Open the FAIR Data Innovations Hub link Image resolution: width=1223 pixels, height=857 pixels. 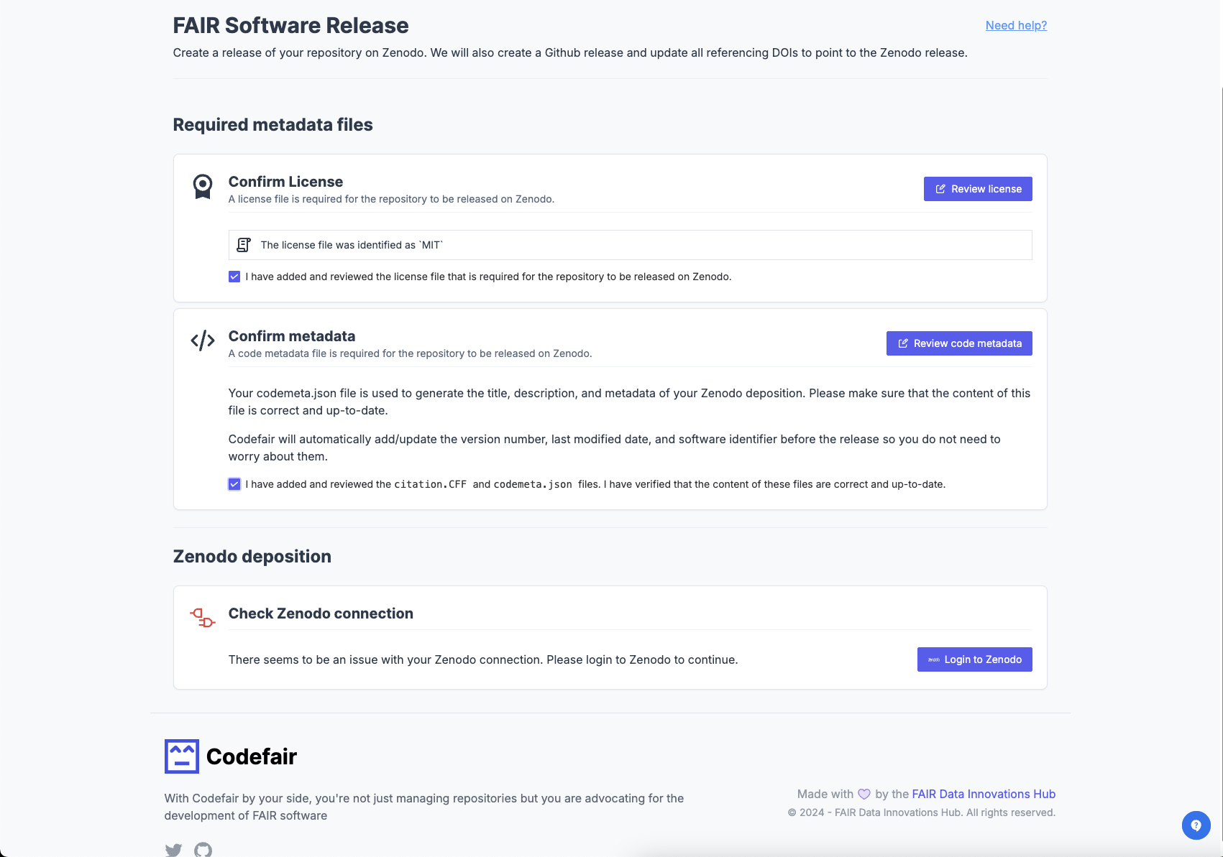(984, 794)
